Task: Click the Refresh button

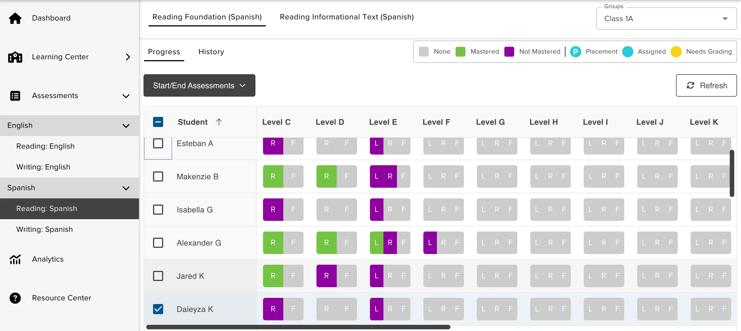Action: tap(706, 86)
